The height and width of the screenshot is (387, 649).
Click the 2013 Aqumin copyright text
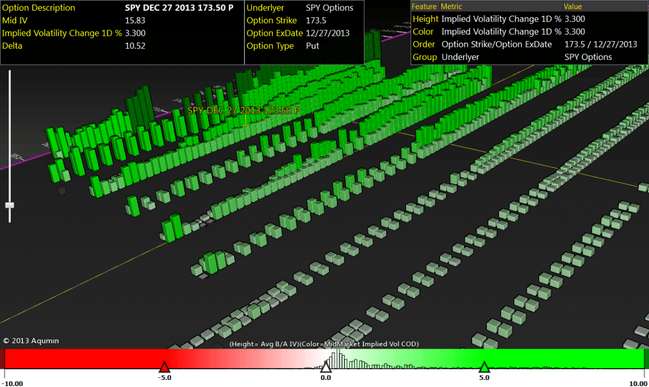(31, 341)
